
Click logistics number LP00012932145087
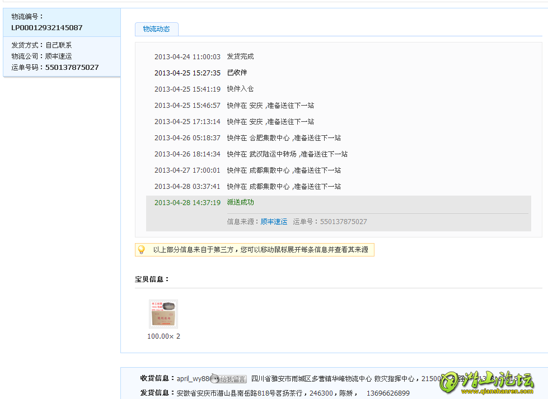point(47,27)
